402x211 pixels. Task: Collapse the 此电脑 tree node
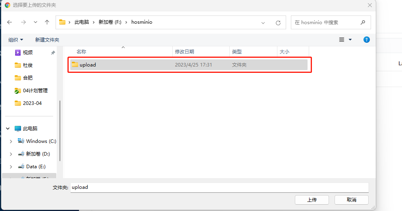8,129
